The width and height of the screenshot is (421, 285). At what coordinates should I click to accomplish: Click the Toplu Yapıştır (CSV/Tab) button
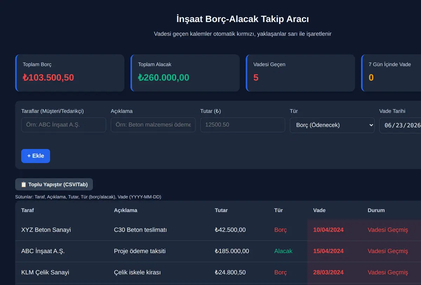pos(54,184)
